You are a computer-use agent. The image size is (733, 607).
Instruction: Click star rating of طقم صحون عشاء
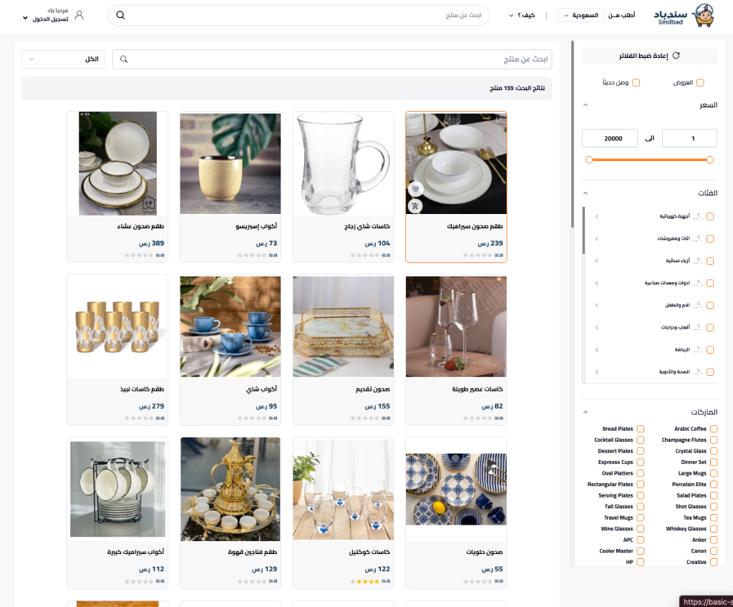pyautogui.click(x=140, y=256)
